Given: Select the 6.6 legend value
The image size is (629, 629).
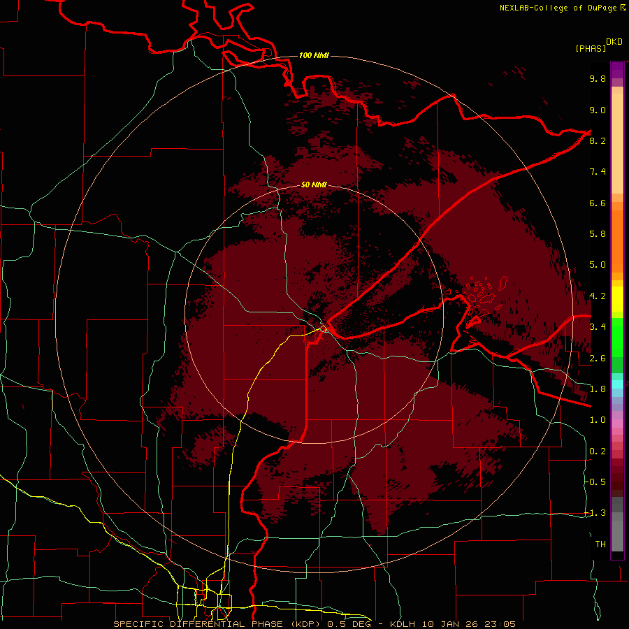Looking at the screenshot, I should coord(598,203).
